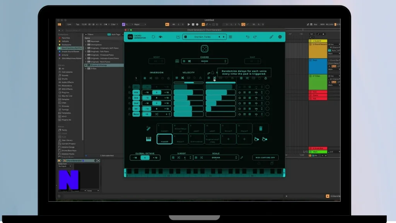Click the circle at end of 2nd voice row
396x223 pixels.
click(268, 103)
